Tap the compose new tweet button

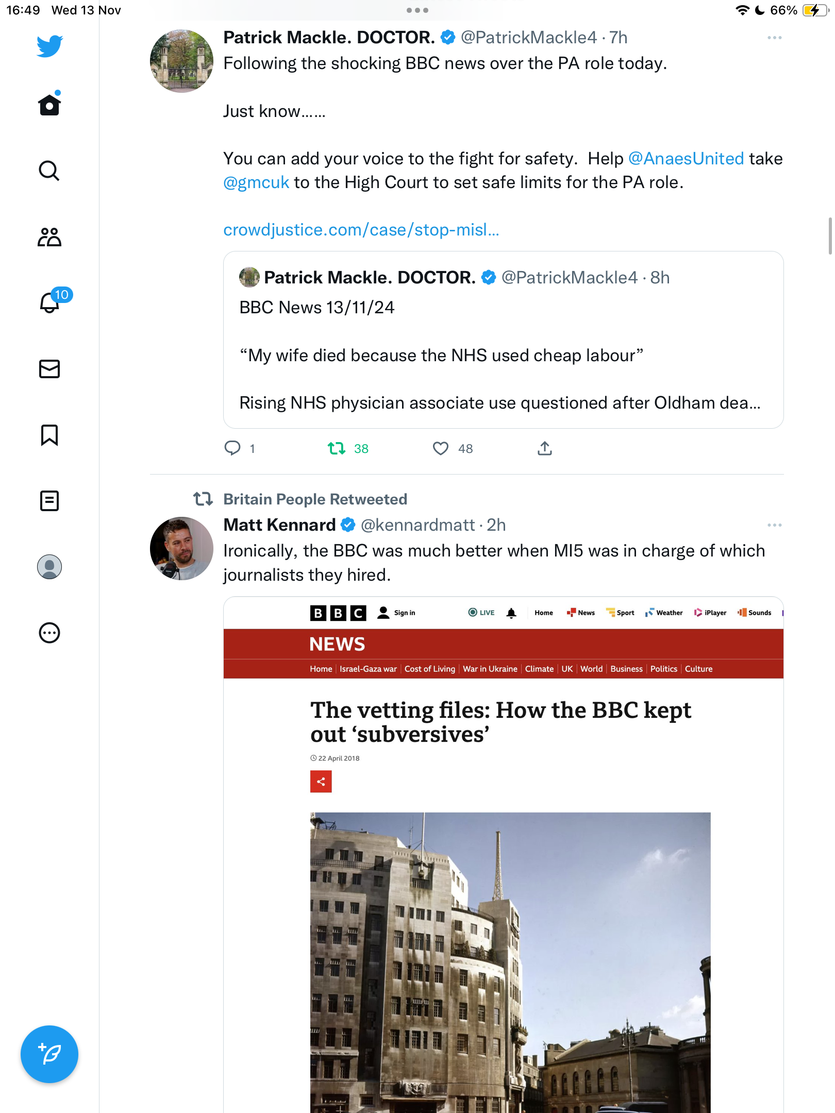pyautogui.click(x=49, y=1054)
